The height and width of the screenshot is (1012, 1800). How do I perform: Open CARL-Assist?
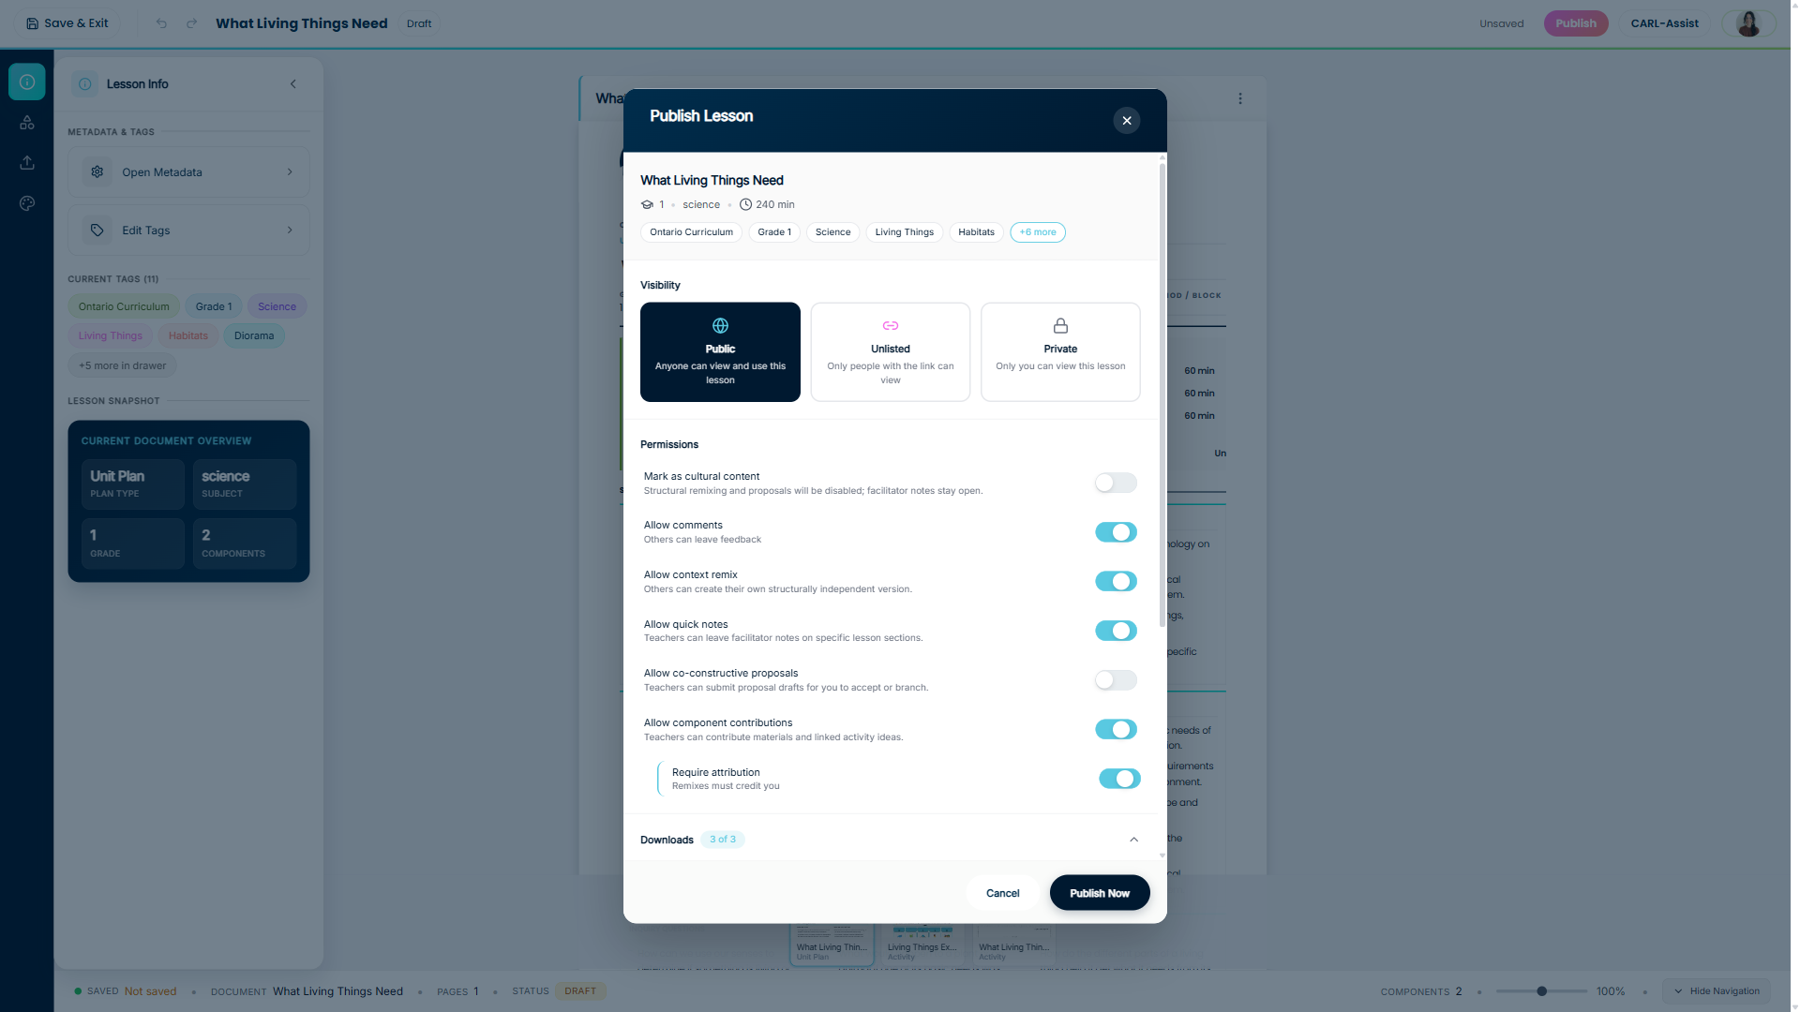click(x=1664, y=22)
